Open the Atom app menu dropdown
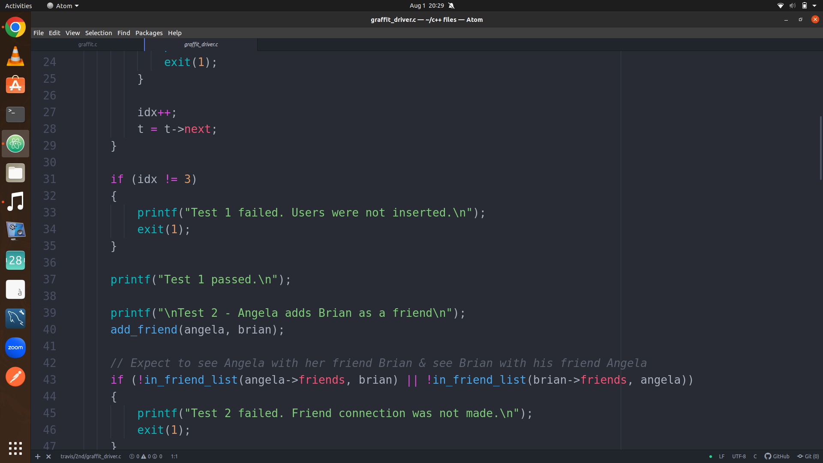823x463 pixels. (63, 6)
